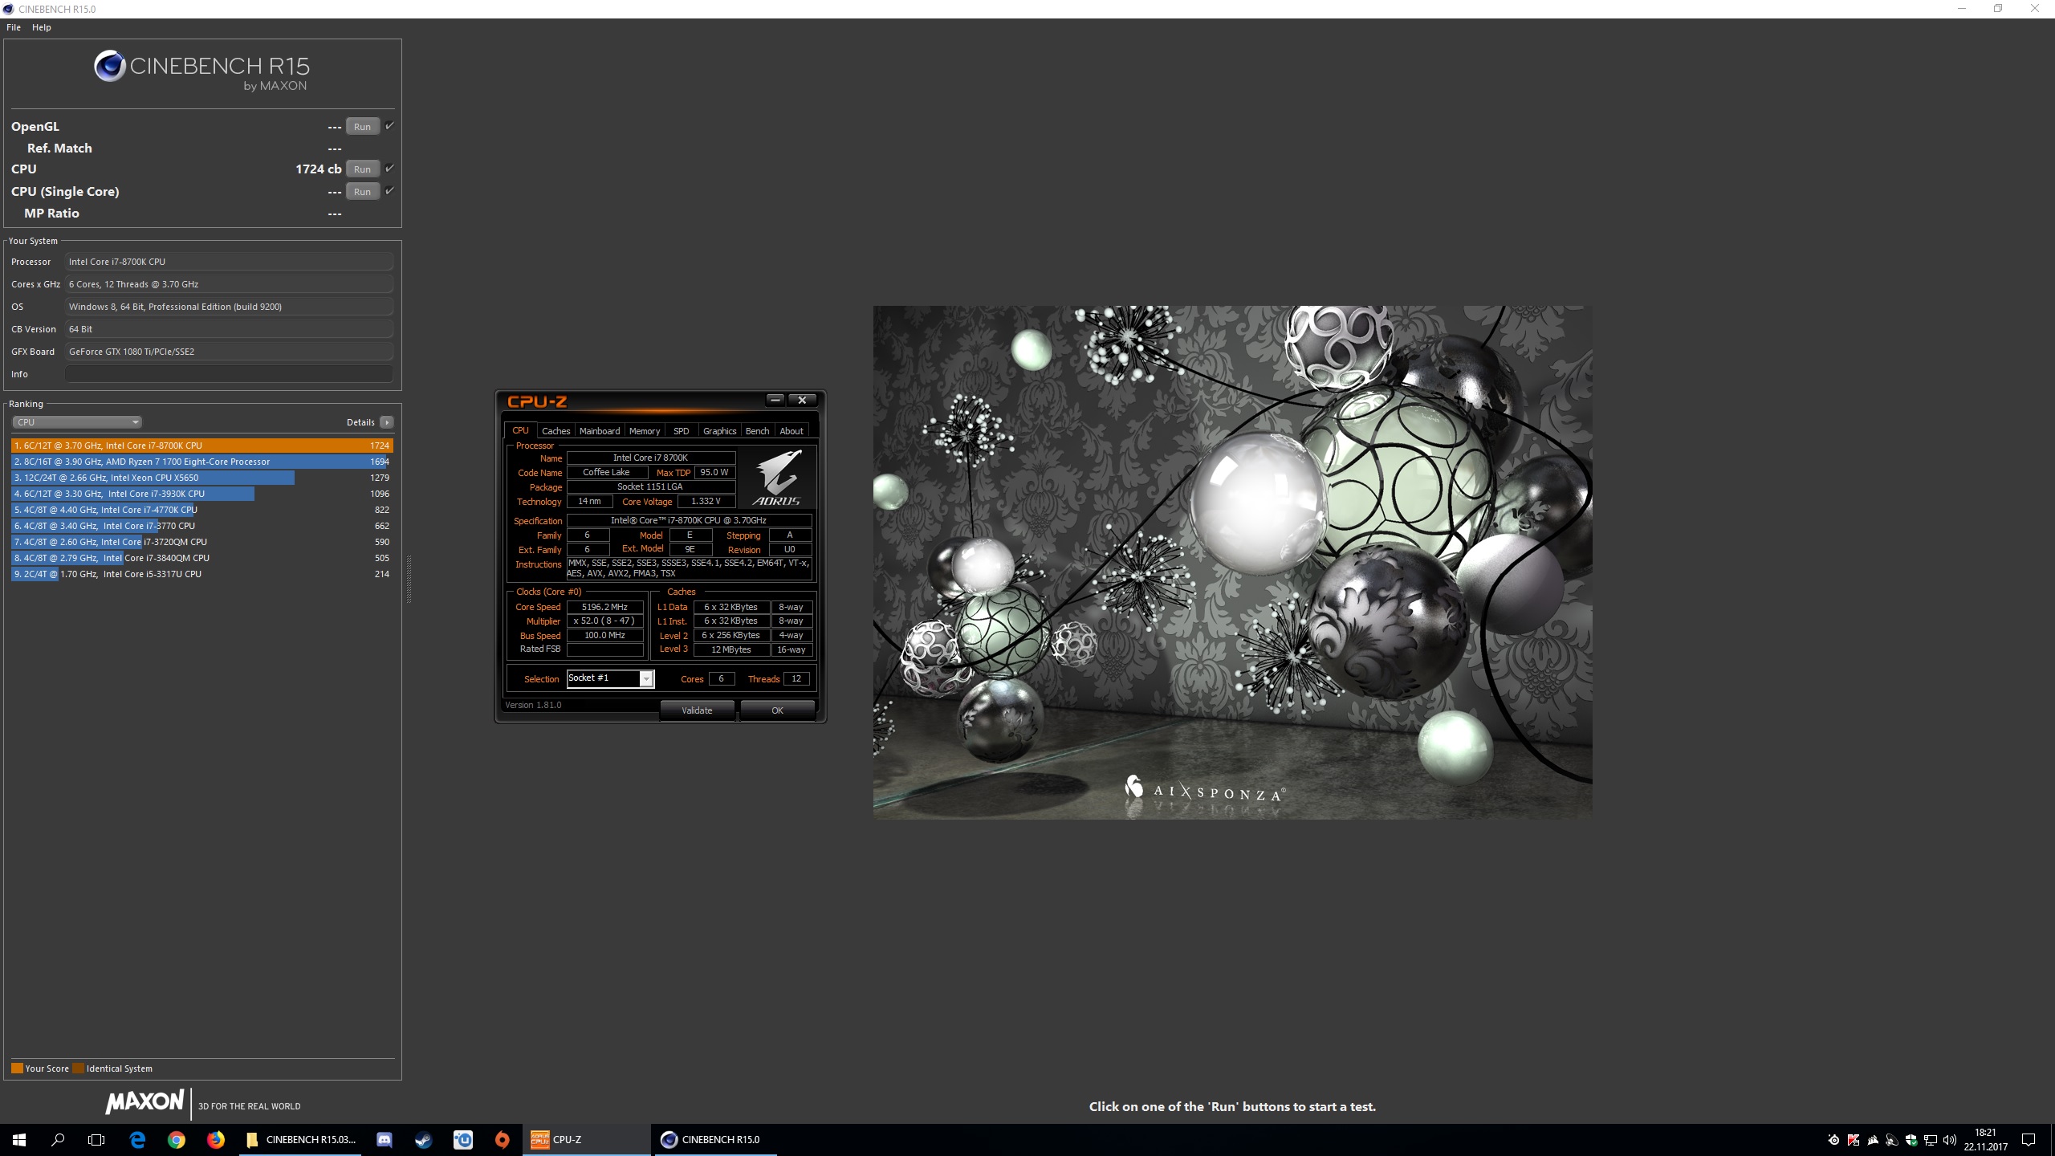Switch to About tab in CPU-Z

point(791,431)
